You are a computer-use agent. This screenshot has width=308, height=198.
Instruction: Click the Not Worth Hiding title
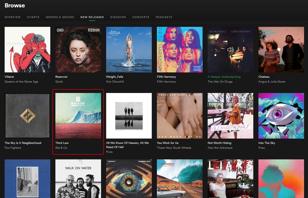click(x=219, y=143)
